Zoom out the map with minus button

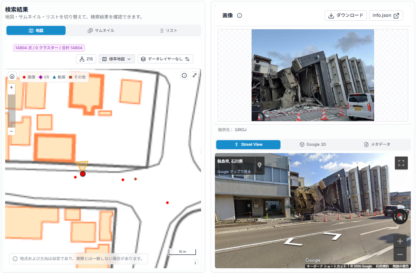point(11,131)
